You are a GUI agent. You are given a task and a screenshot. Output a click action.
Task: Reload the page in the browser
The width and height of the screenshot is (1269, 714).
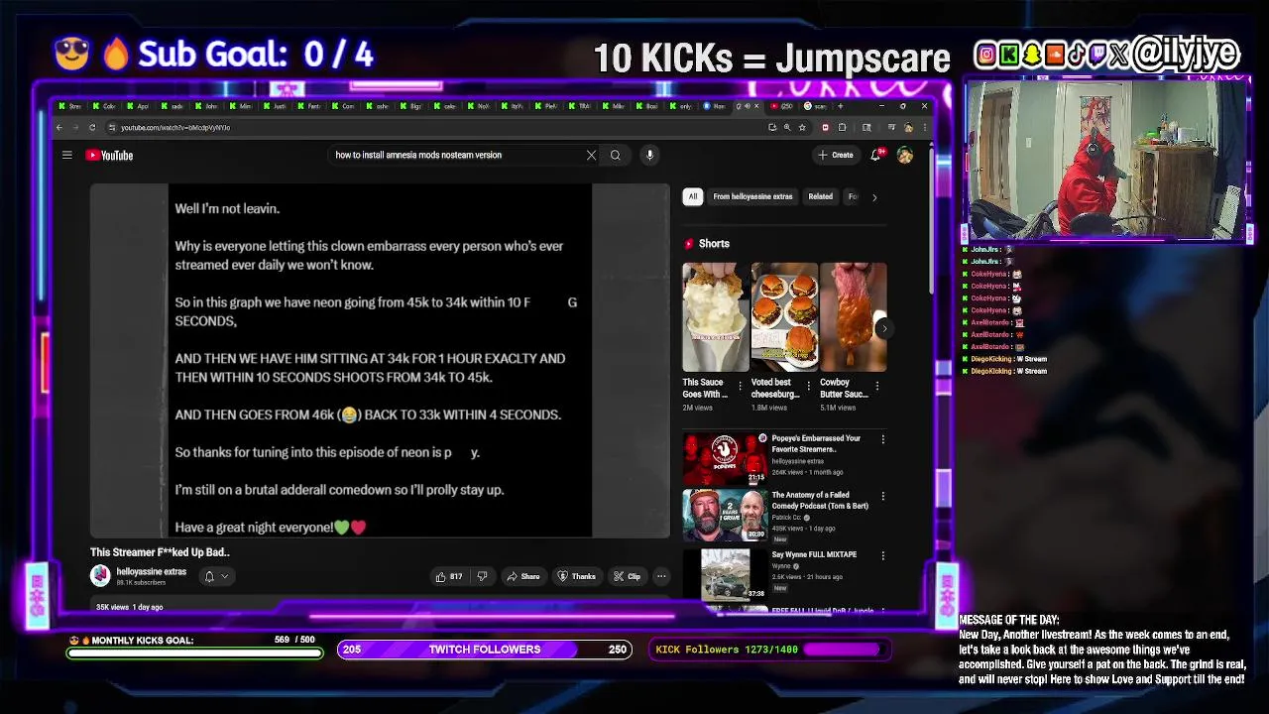(92, 127)
